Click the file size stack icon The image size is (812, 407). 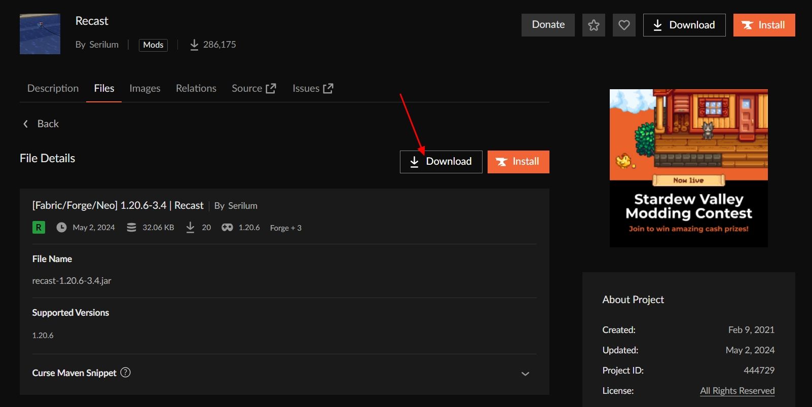coord(131,228)
